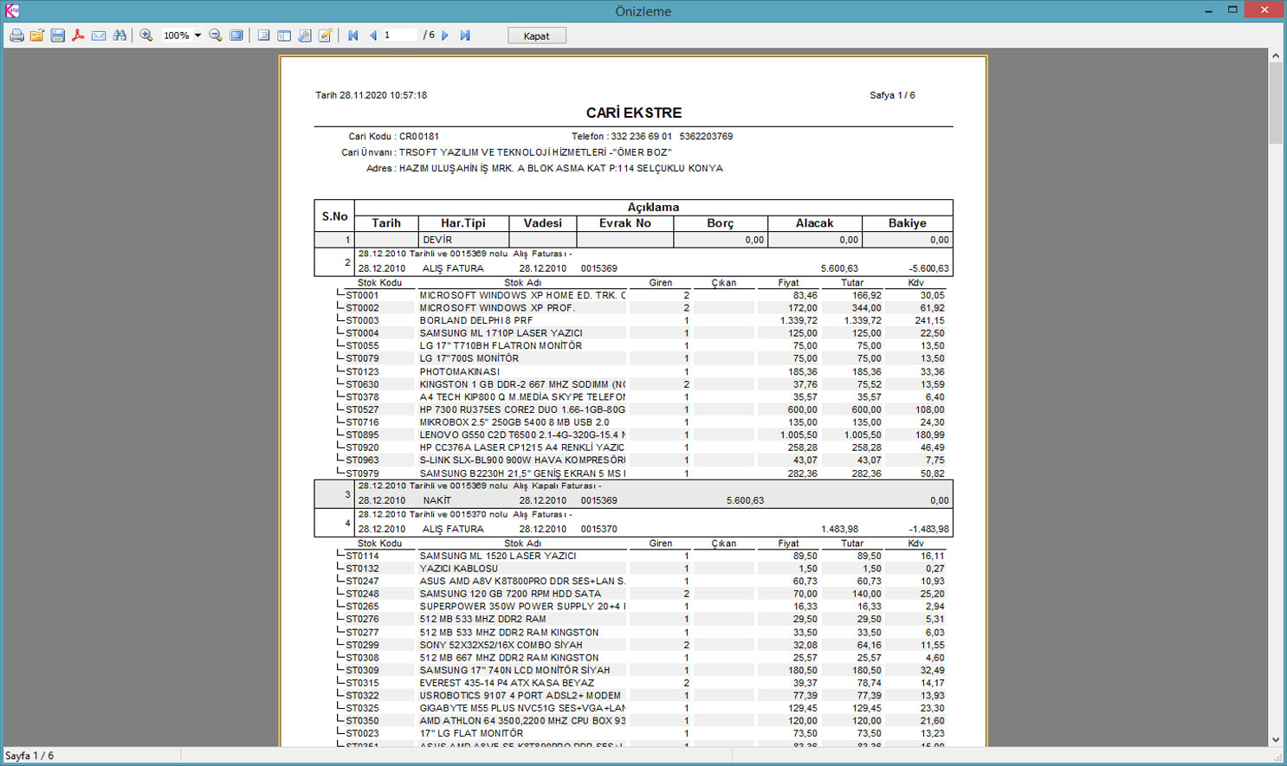Go to the next page

coord(445,35)
